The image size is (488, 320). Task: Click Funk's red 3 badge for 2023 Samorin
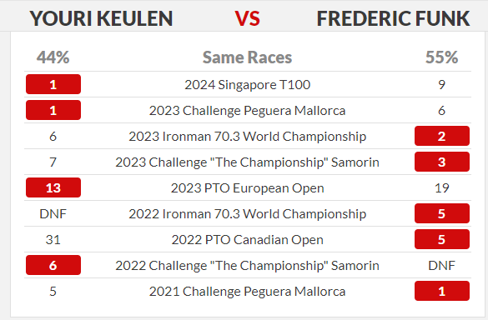(442, 162)
